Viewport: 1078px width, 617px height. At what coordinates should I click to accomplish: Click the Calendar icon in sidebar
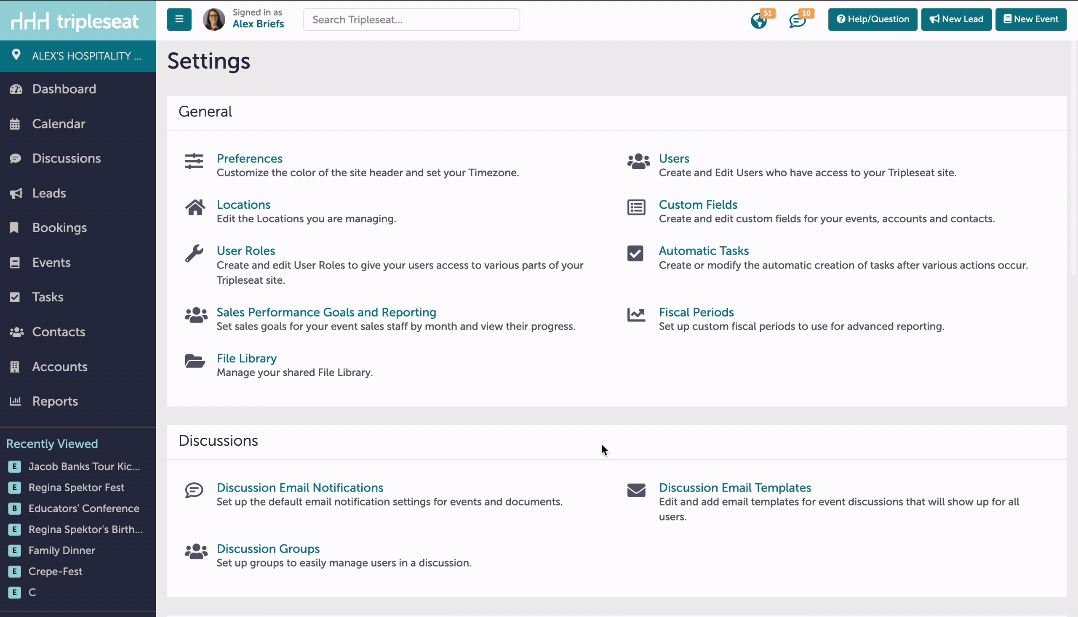click(15, 124)
